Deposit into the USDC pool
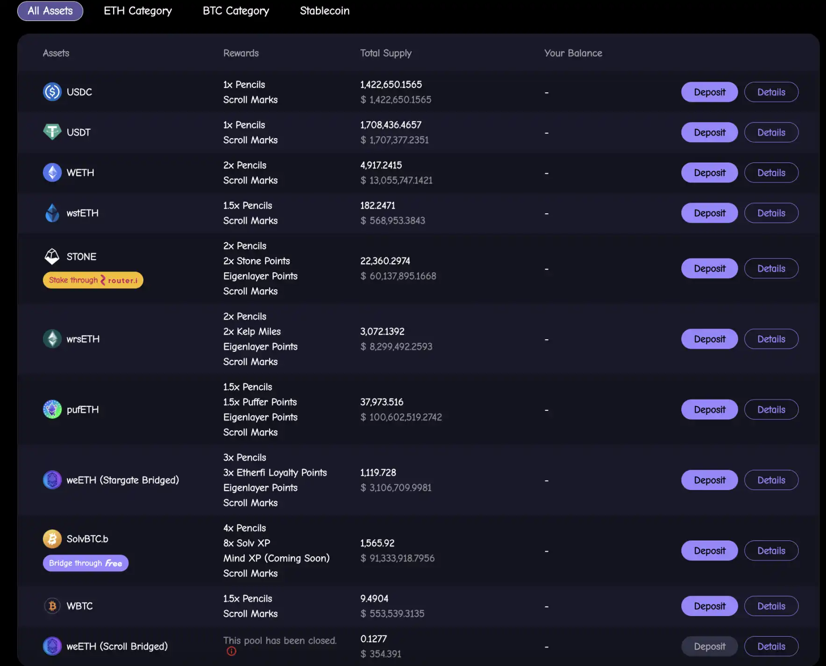Viewport: 826px width, 666px height. (x=709, y=92)
